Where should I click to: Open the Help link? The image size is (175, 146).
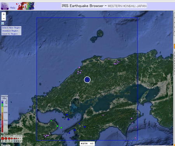pos(12,8)
